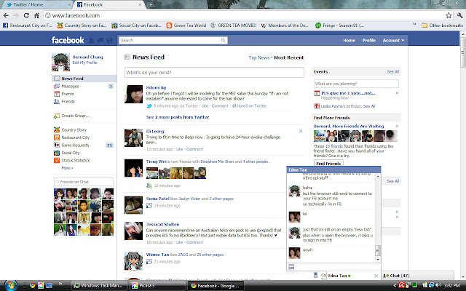Open a new tab with the plus button
Screen dimensions: 466x291
[x=151, y=4]
